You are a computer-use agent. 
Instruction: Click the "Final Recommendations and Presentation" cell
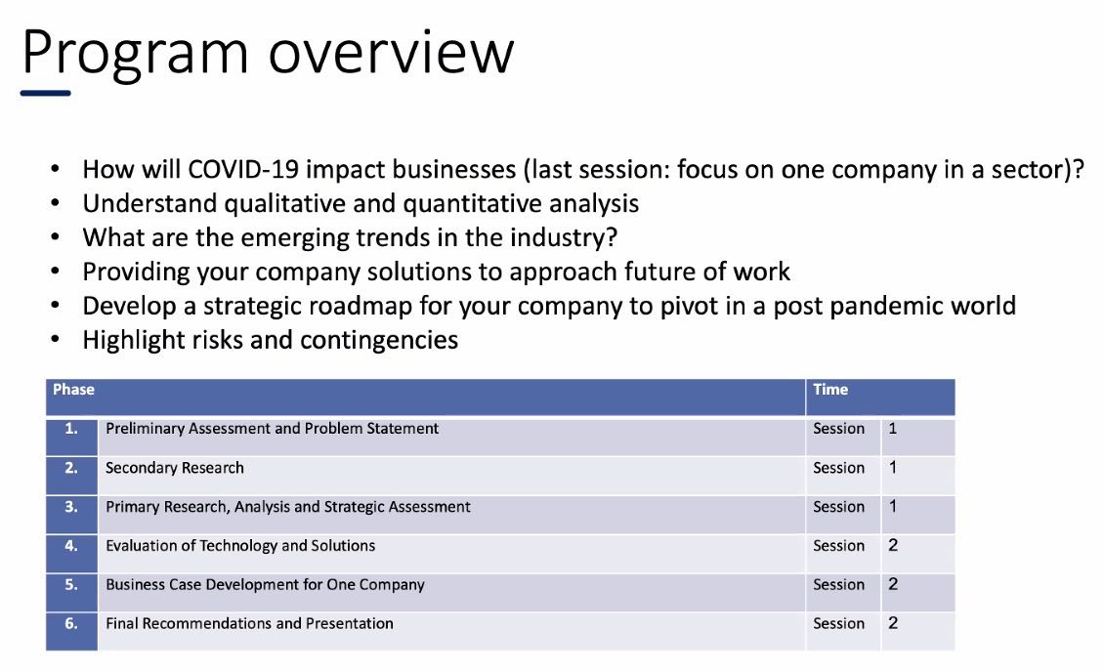(249, 623)
